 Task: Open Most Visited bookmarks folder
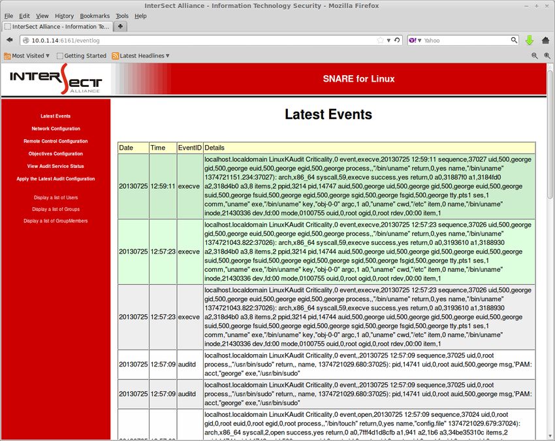27,56
